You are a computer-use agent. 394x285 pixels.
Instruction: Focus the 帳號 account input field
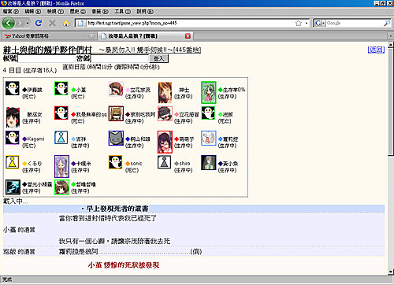pyautogui.click(x=46, y=58)
